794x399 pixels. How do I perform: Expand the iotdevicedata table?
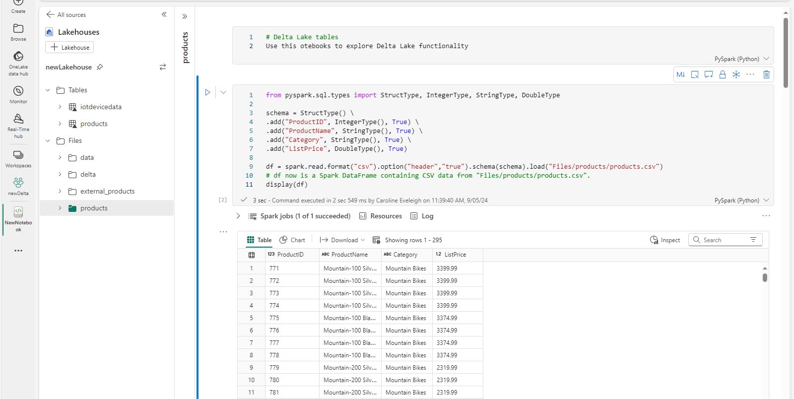point(60,107)
